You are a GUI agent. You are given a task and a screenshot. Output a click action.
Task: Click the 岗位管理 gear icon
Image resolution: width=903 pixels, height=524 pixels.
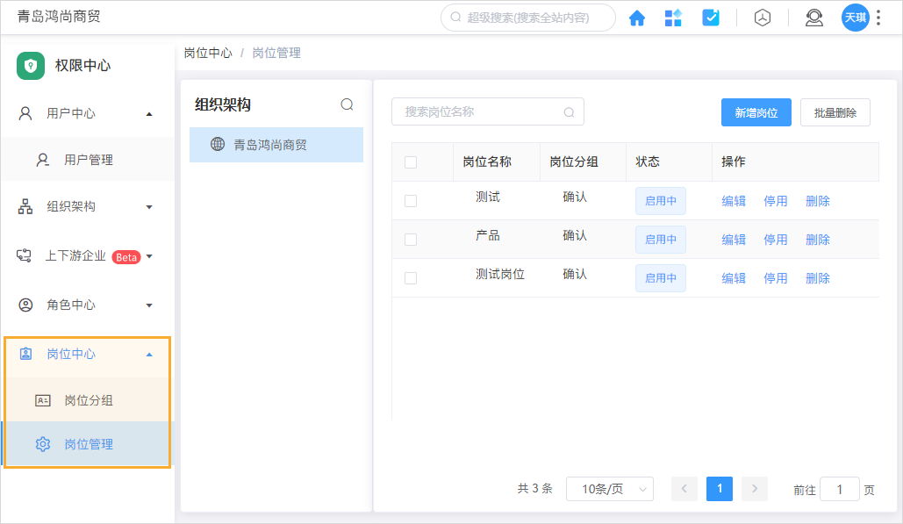coord(42,444)
